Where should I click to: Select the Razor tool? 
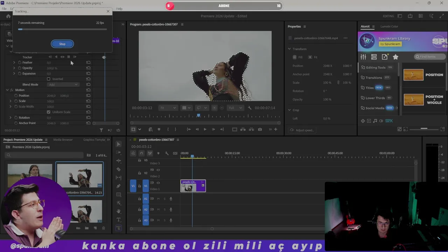(x=119, y=169)
